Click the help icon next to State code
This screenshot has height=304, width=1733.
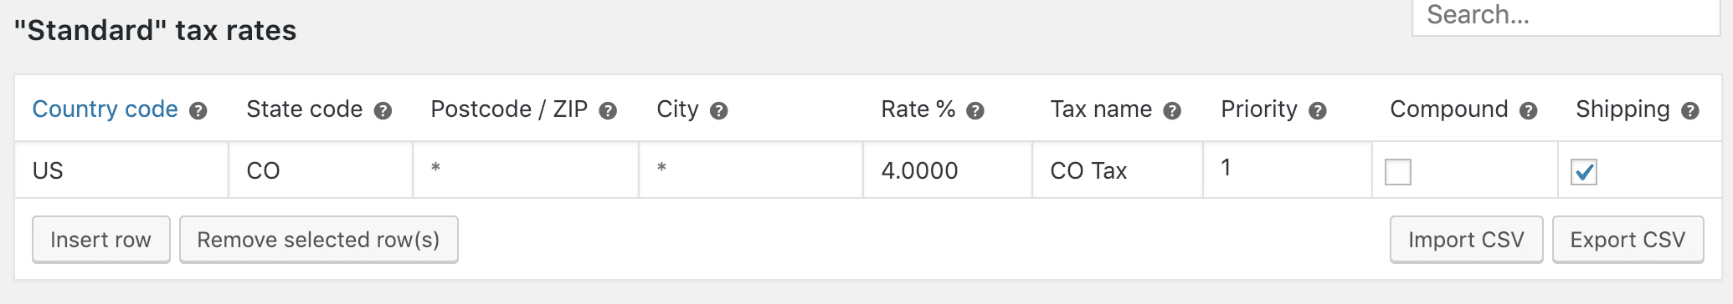383,111
